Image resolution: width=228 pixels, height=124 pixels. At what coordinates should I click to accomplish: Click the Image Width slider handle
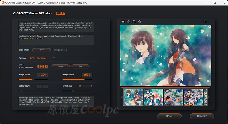pos(33,79)
